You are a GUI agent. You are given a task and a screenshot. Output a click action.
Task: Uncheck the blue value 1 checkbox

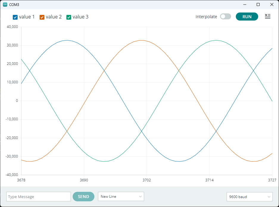click(x=15, y=17)
